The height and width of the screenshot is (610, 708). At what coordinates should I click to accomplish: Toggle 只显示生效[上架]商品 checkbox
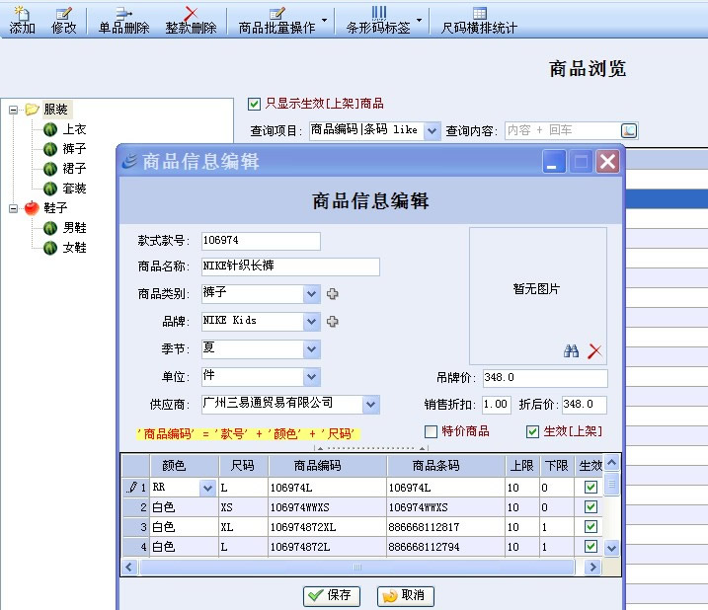(x=254, y=104)
